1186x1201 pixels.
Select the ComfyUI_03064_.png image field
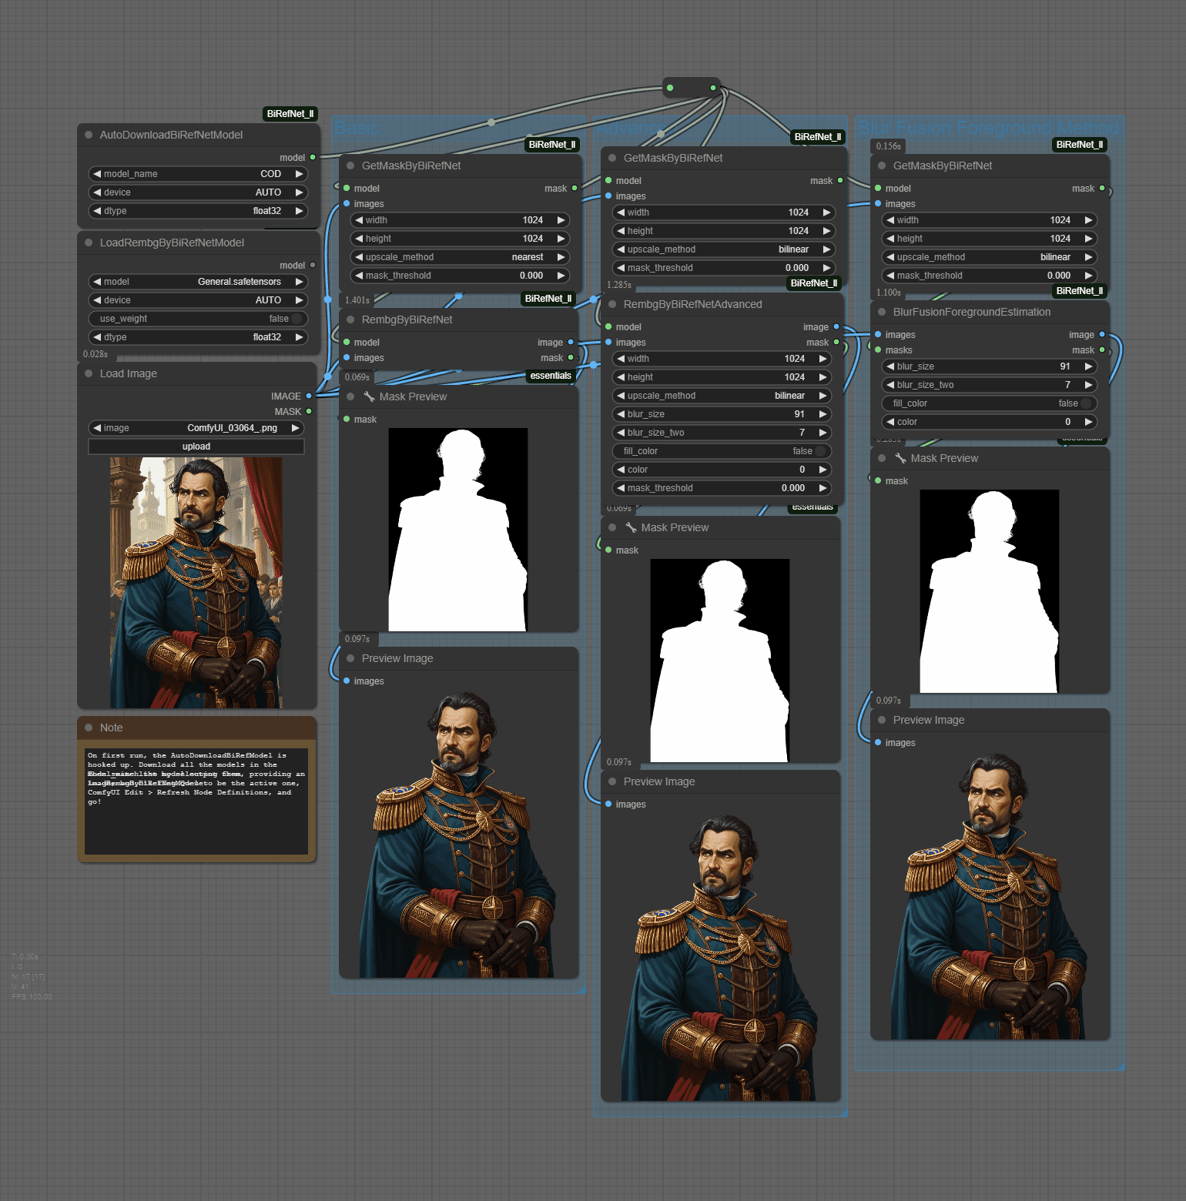coord(196,428)
